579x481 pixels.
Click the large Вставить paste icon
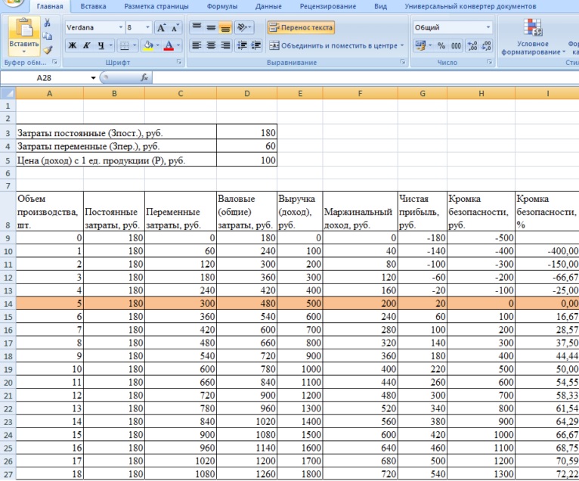pyautogui.click(x=24, y=29)
